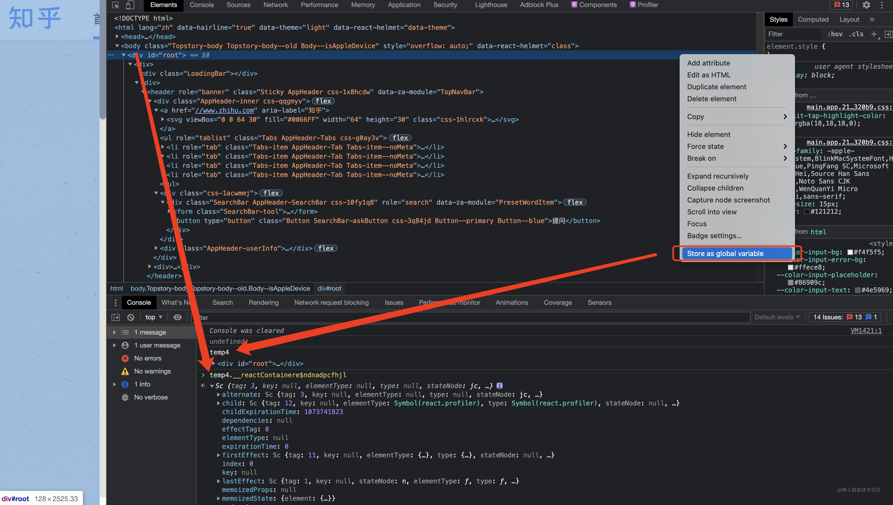
Task: Open DevTools settings gear
Action: point(866,5)
